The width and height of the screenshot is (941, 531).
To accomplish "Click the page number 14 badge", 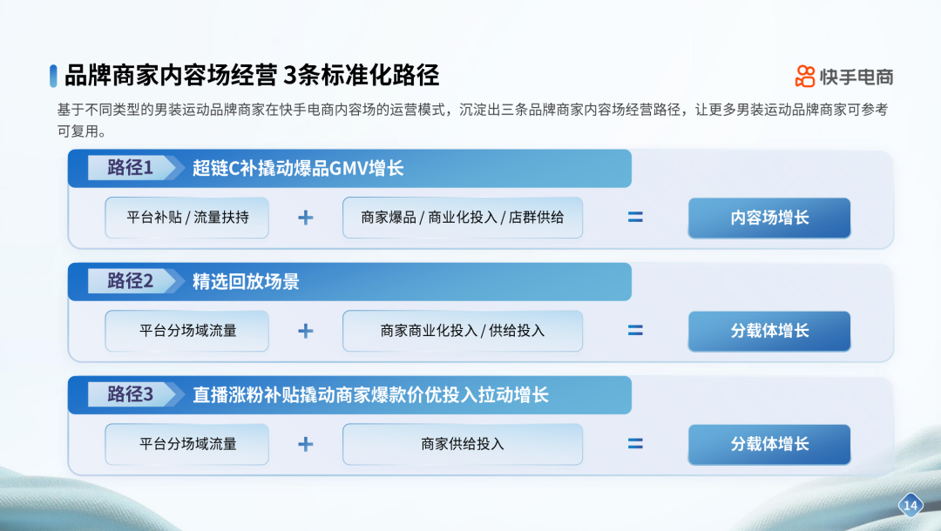I will pyautogui.click(x=911, y=506).
